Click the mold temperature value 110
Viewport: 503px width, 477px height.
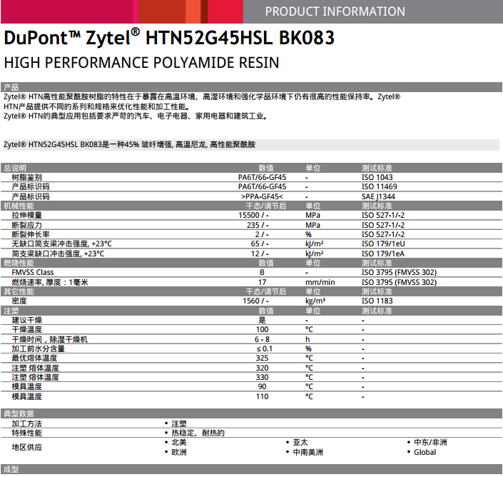262,396
